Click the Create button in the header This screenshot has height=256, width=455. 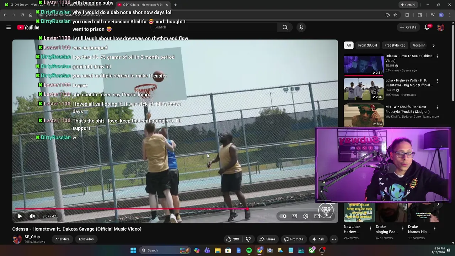point(408,27)
